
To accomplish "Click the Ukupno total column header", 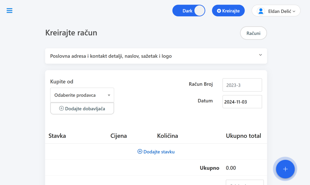I will point(243,136).
